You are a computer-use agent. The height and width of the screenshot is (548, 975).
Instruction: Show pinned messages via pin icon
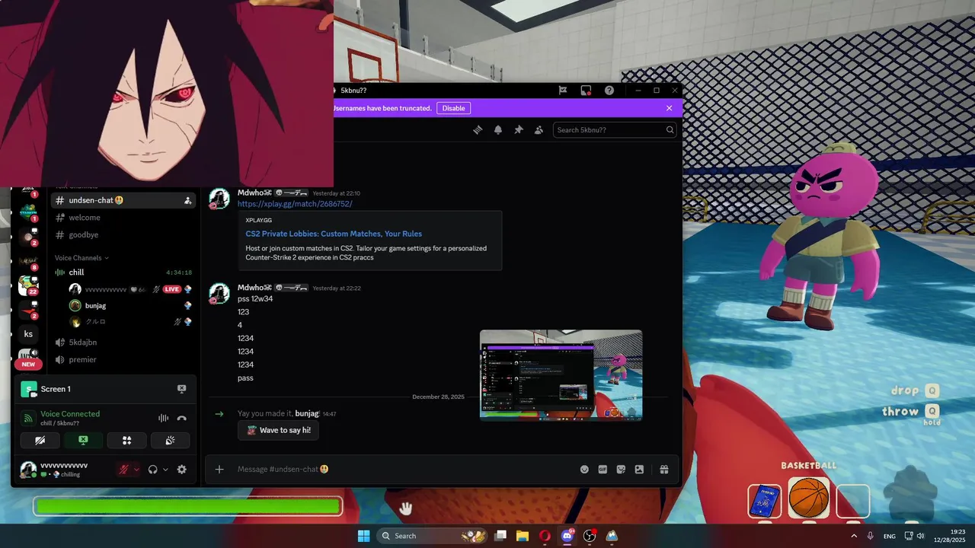coord(519,130)
